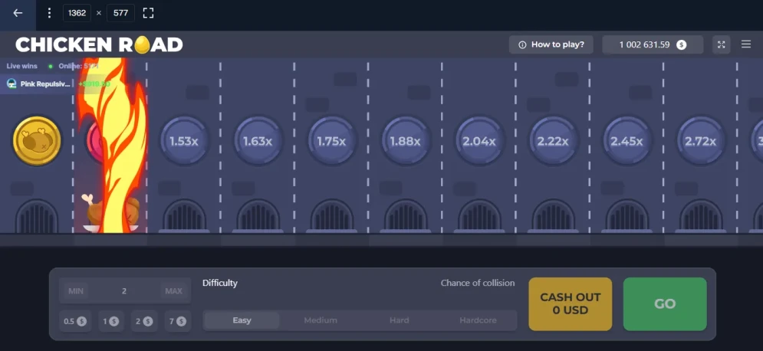Select Easy difficulty
Viewport: 763px width, 351px height.
(x=242, y=320)
